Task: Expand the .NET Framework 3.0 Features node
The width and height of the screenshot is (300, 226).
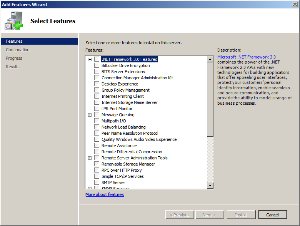Action: 90,59
